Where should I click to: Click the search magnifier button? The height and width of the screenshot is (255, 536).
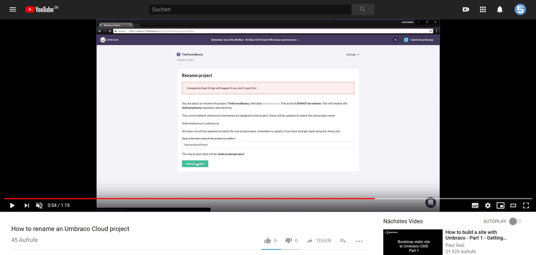tap(362, 10)
